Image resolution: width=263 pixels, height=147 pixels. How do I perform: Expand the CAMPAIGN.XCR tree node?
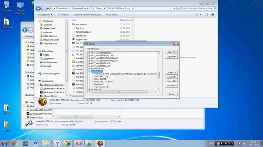tap(90, 69)
